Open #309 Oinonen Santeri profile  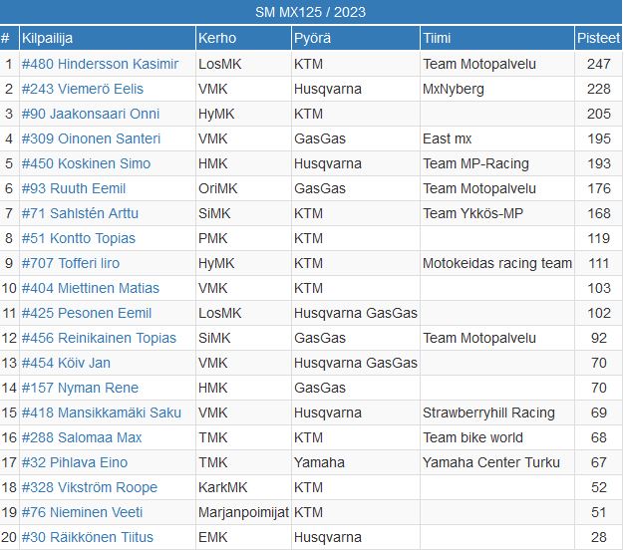tap(91, 138)
